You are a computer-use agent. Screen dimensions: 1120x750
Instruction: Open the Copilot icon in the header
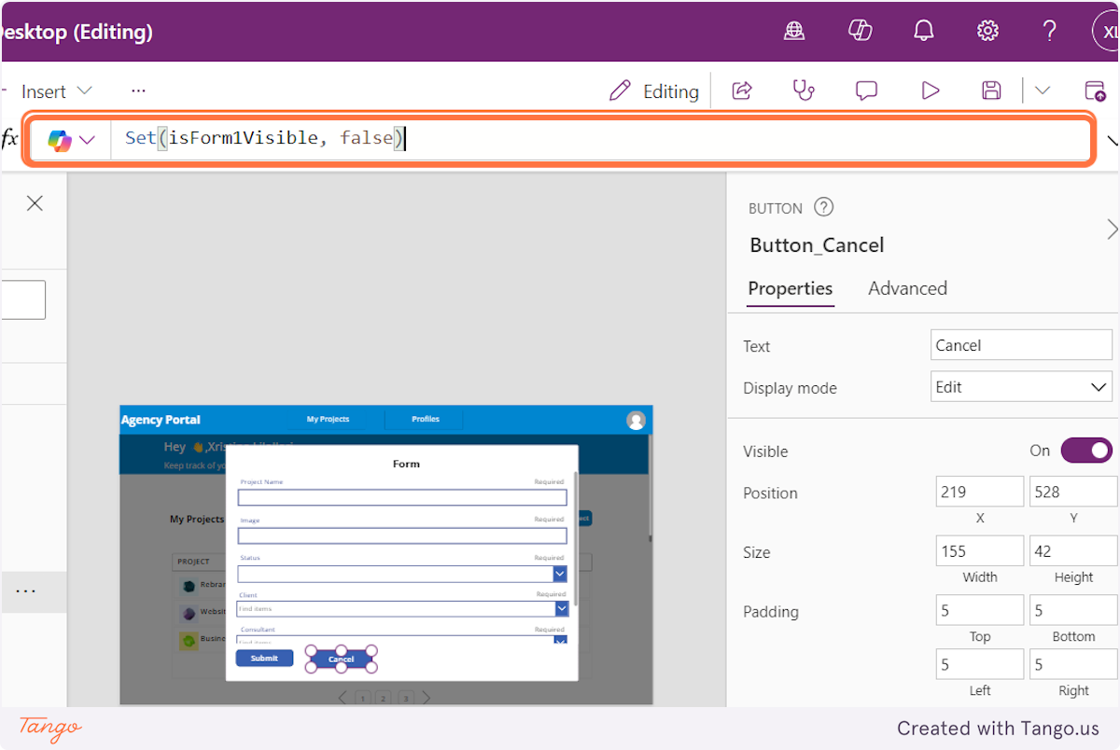click(860, 32)
